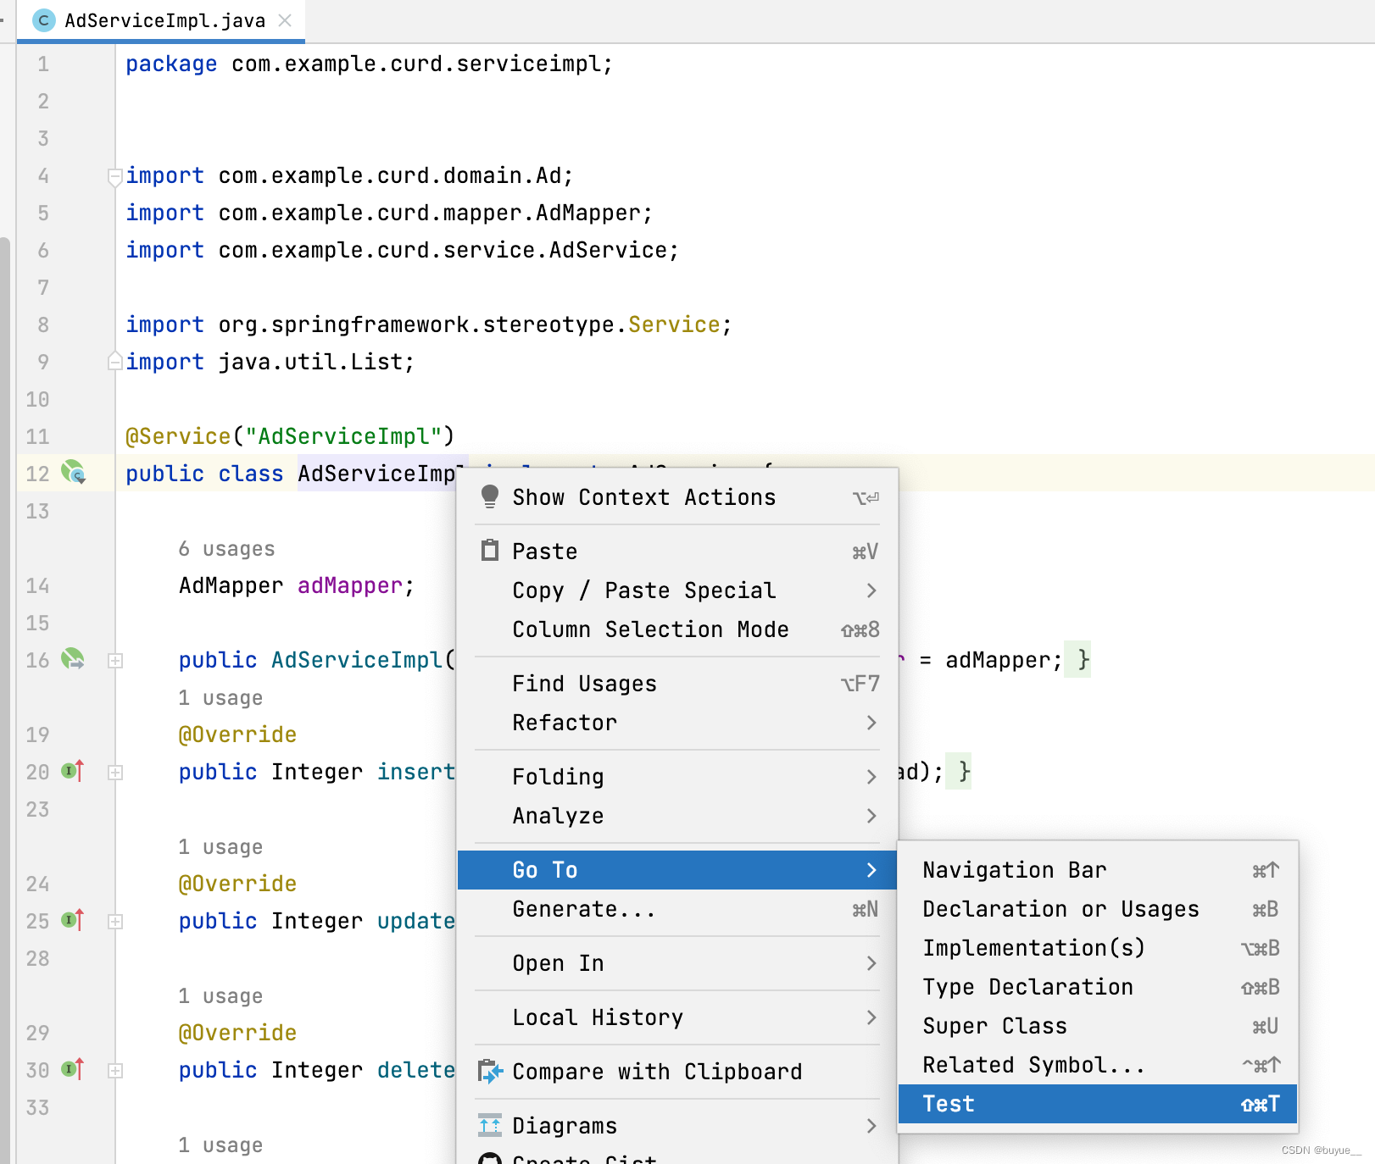
Task: Click the implements-method gutter icon on line 25
Action: pos(73,920)
